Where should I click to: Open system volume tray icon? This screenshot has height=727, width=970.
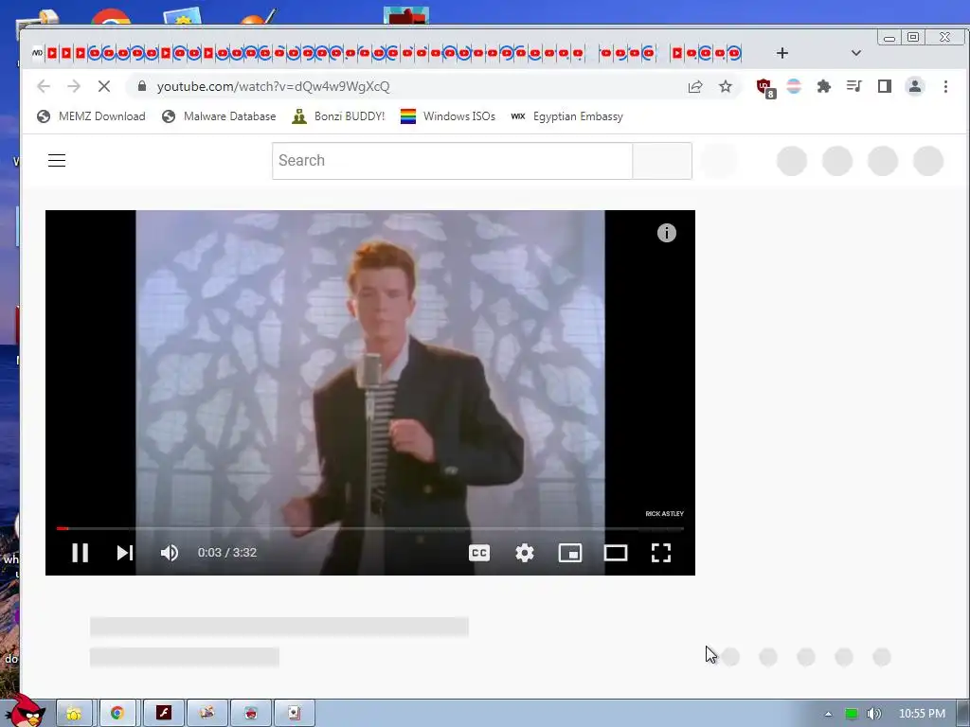[873, 714]
